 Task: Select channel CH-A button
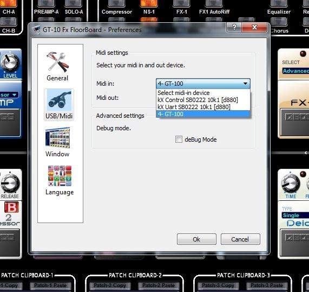pyautogui.click(x=8, y=3)
